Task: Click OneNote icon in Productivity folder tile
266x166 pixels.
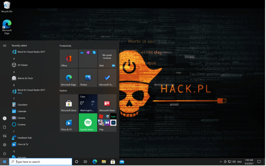Action: coord(88,53)
